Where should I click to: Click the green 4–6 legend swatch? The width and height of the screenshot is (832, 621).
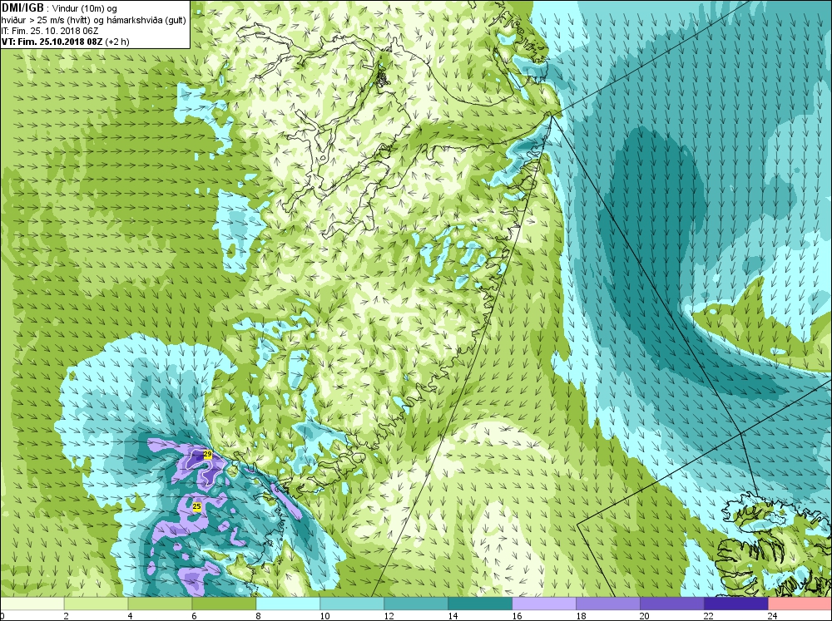click(x=160, y=604)
